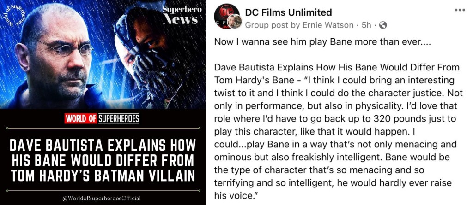Open the image on Dave Bautista's face

tap(57, 57)
